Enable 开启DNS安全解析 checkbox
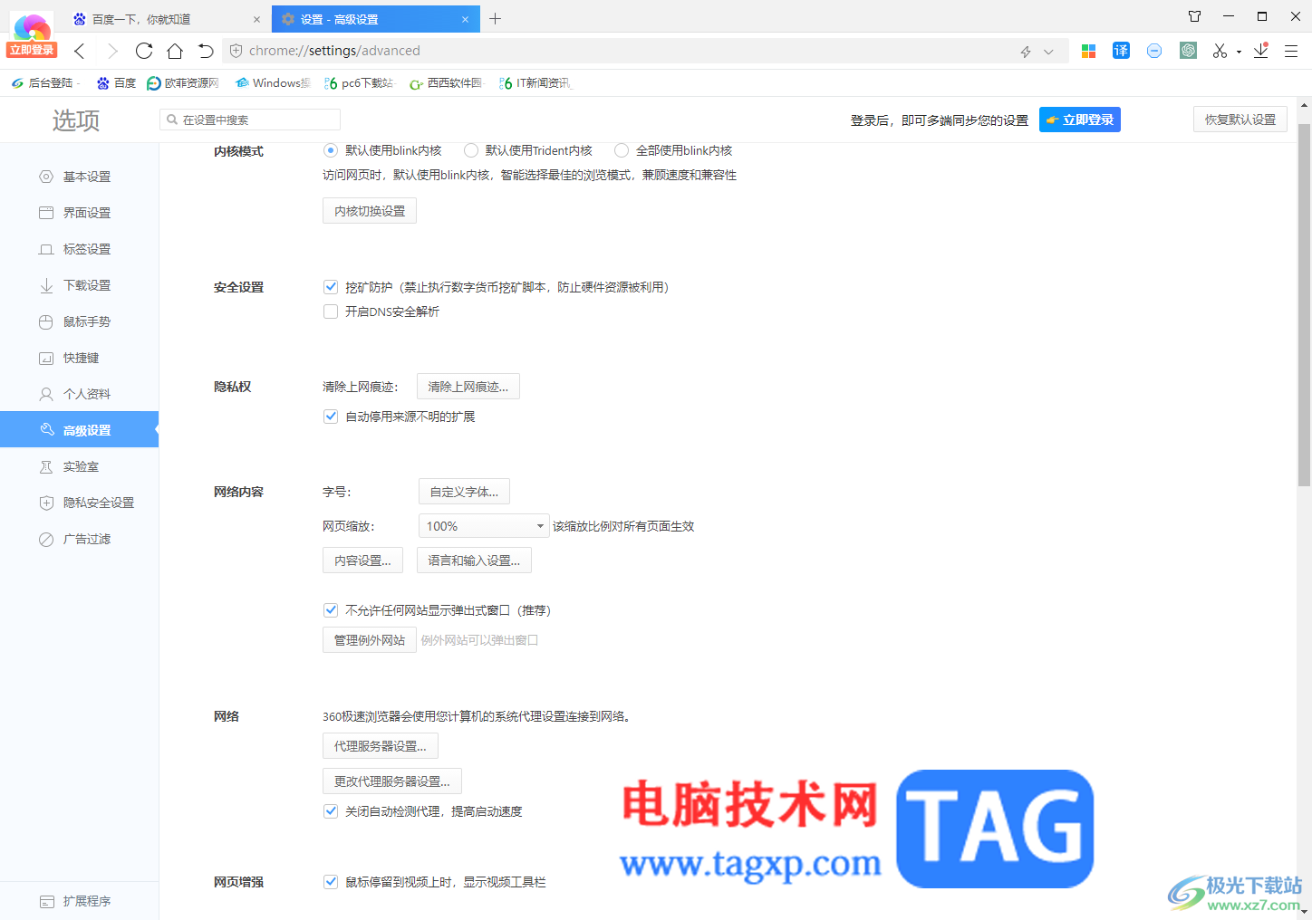The height and width of the screenshot is (920, 1312). pyautogui.click(x=331, y=311)
